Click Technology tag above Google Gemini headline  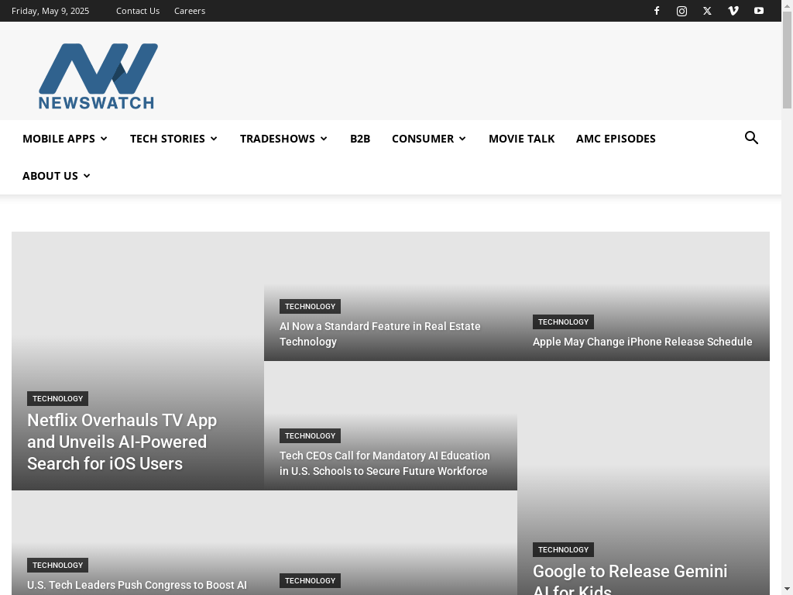[563, 549]
